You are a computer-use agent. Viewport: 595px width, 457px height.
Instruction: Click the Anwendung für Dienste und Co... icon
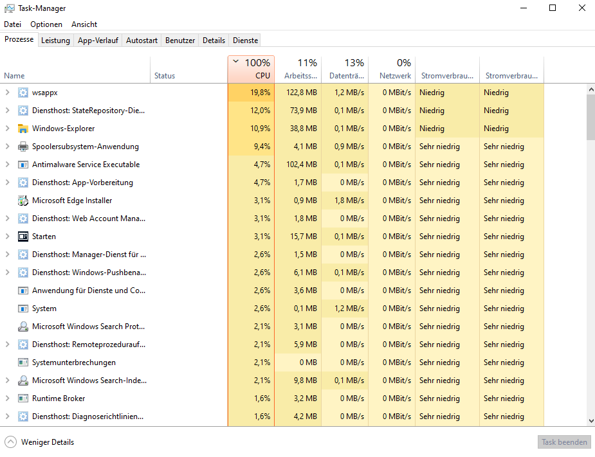pyautogui.click(x=23, y=291)
